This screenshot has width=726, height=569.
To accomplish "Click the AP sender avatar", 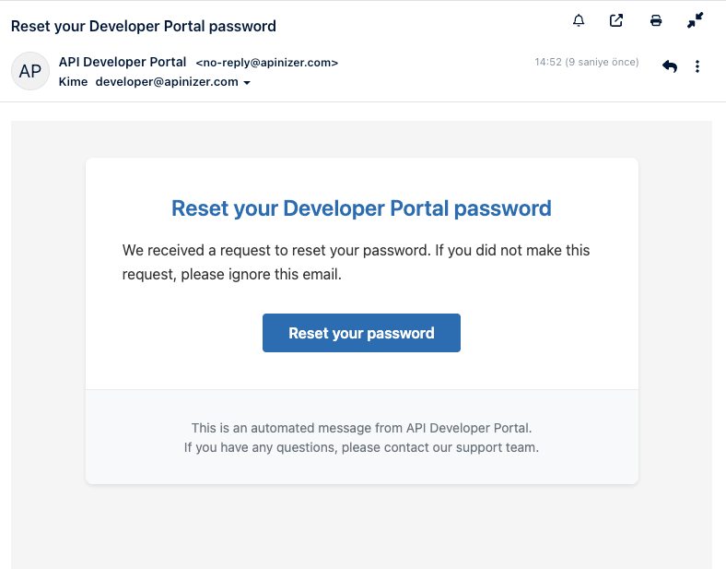I will [30, 71].
